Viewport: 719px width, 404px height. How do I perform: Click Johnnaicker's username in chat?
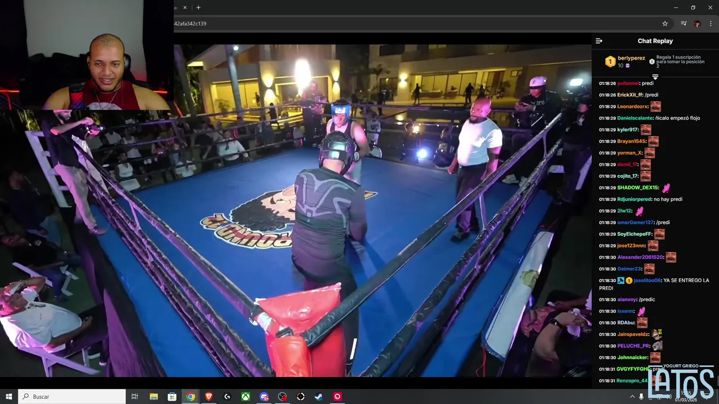pyautogui.click(x=632, y=357)
